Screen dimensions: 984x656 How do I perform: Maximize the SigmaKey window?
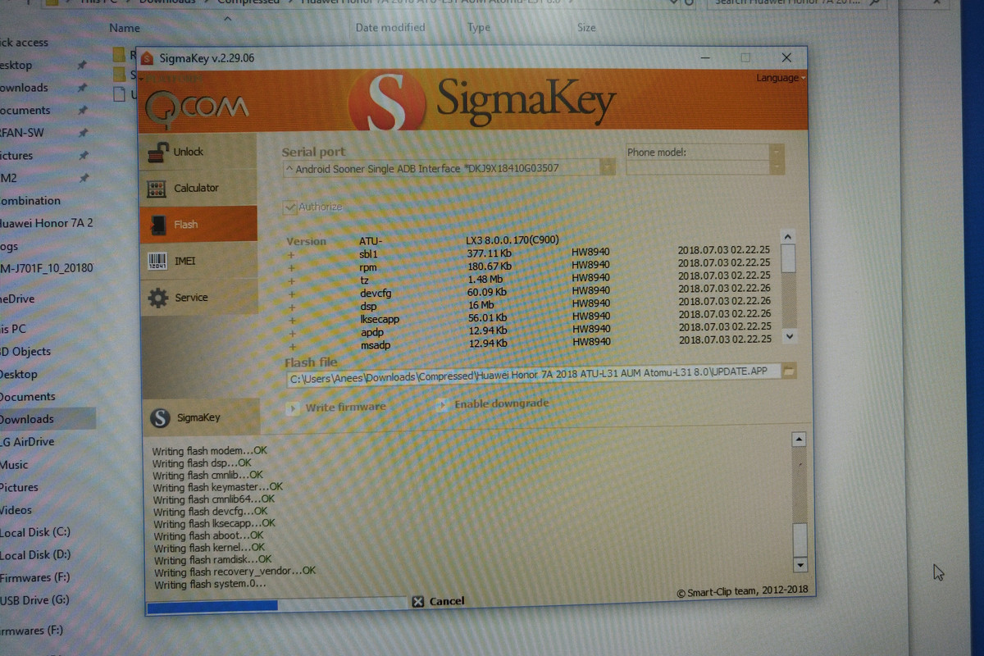(x=745, y=57)
